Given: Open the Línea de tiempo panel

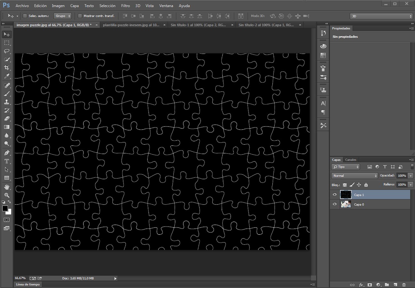Looking at the screenshot, I should [x=28, y=284].
